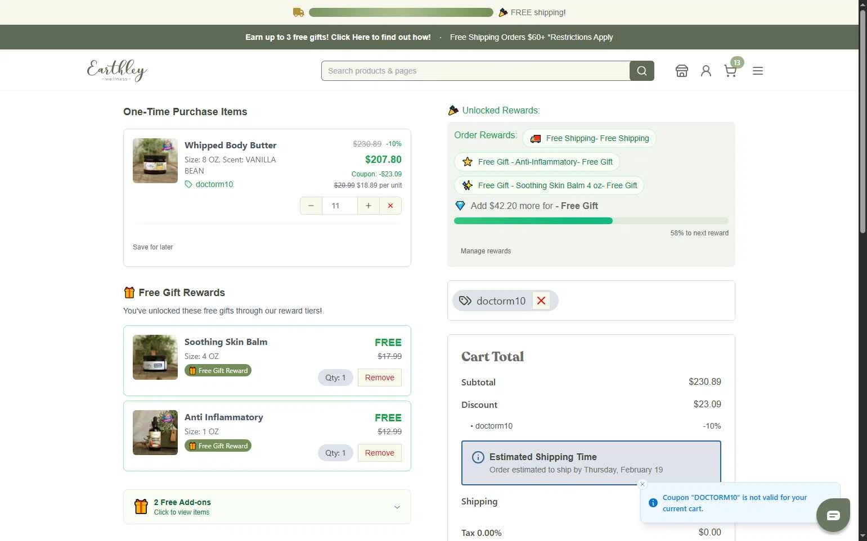This screenshot has width=867, height=541.
Task: Open the chat support bubble icon
Action: point(833,515)
